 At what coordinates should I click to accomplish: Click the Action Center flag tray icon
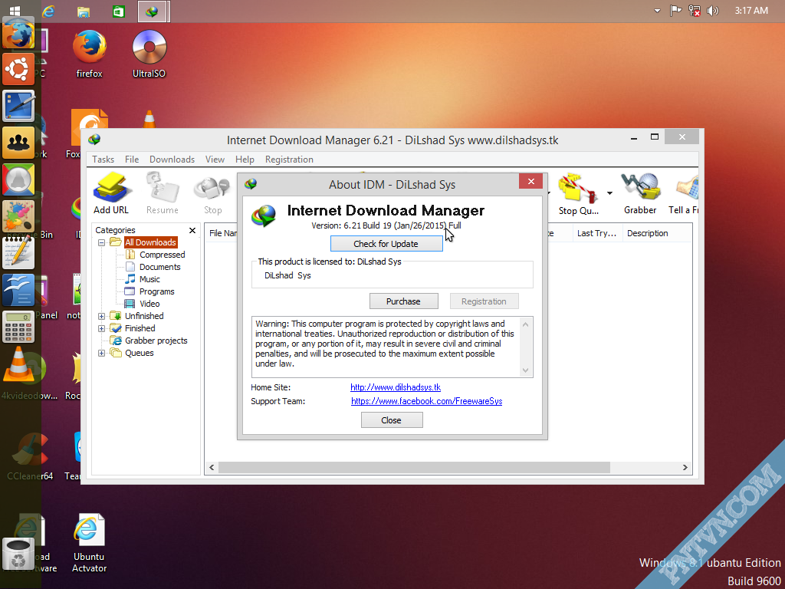675,11
